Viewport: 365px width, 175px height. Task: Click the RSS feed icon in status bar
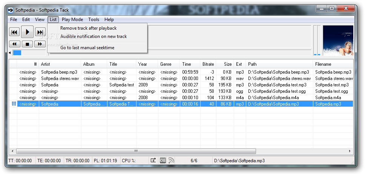[x=171, y=160]
